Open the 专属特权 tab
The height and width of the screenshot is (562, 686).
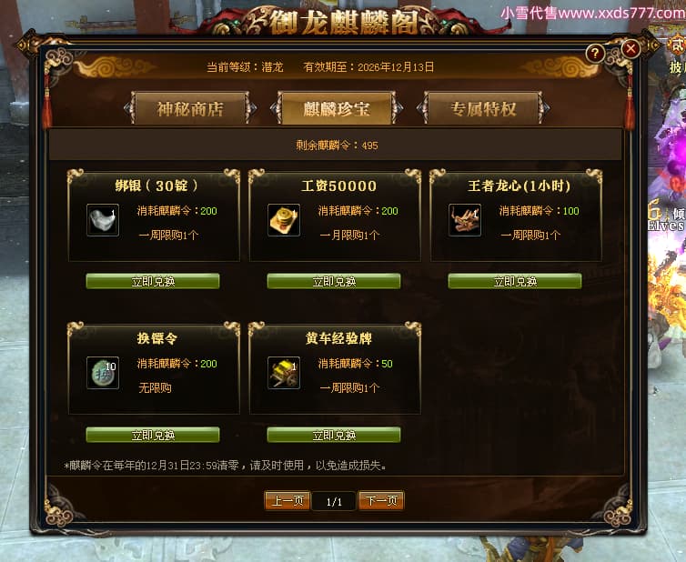(483, 108)
